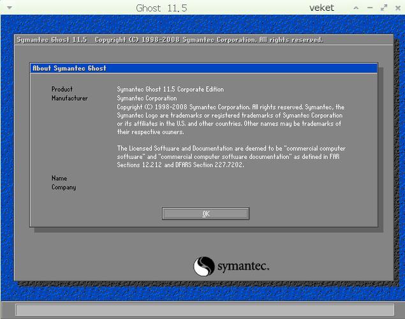Click the 'Ghost 11.5' window title text

(161, 8)
